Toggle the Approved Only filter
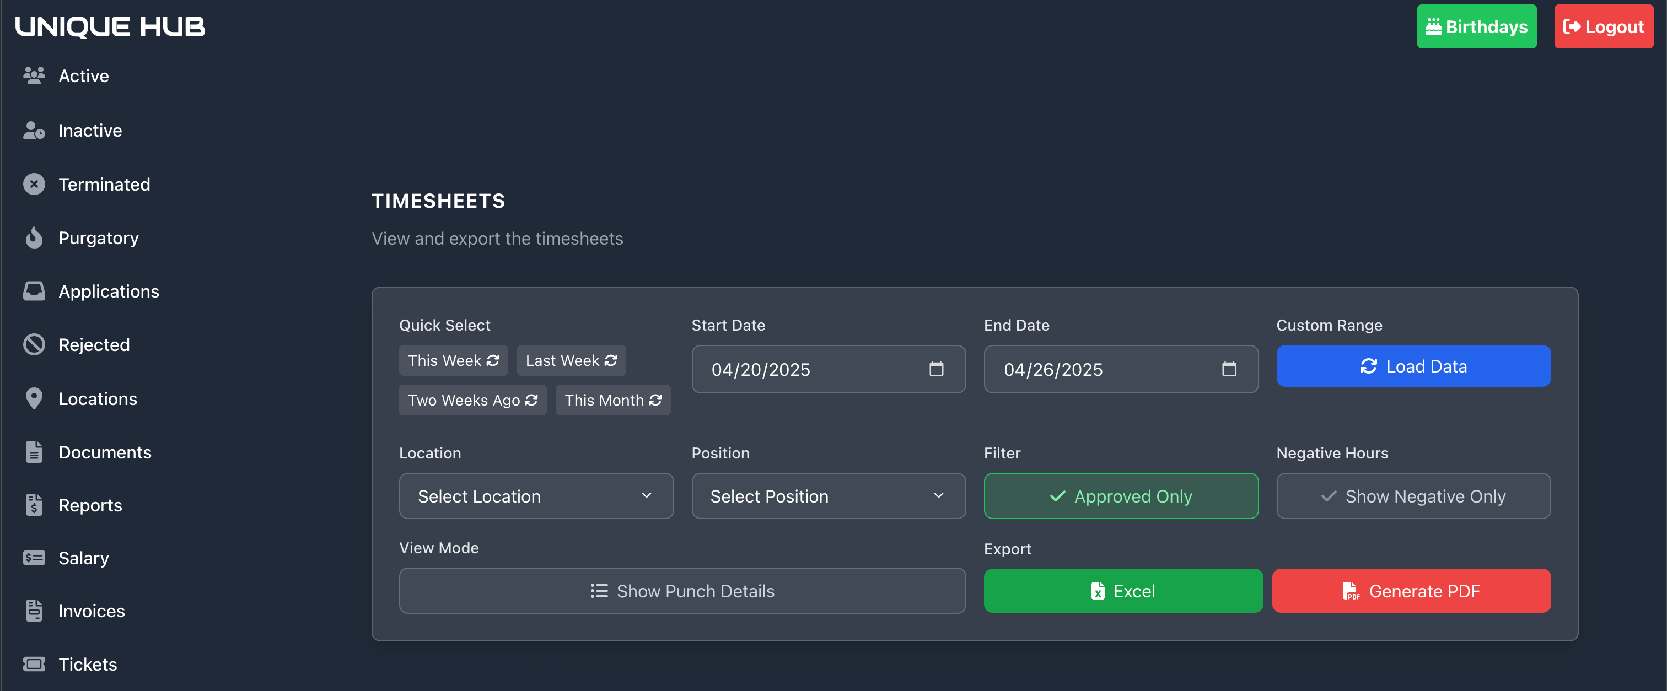The image size is (1667, 691). coord(1121,496)
